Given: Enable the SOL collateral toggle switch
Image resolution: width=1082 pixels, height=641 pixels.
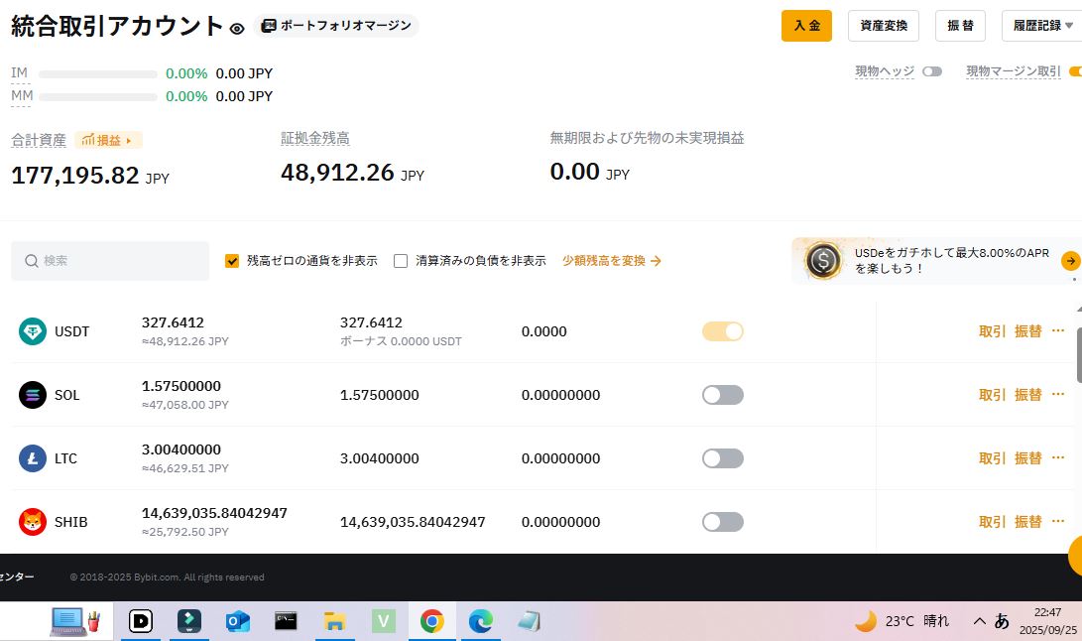Looking at the screenshot, I should pyautogui.click(x=722, y=395).
